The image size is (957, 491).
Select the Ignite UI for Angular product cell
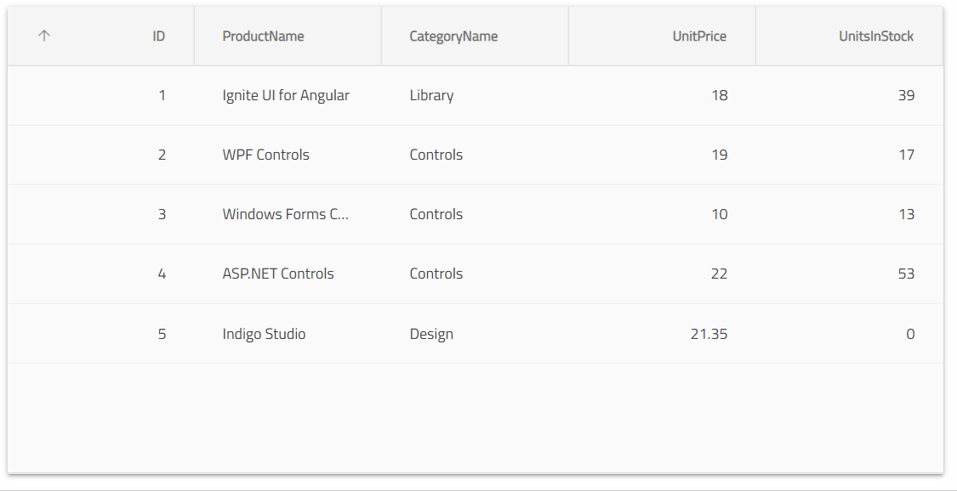click(285, 95)
